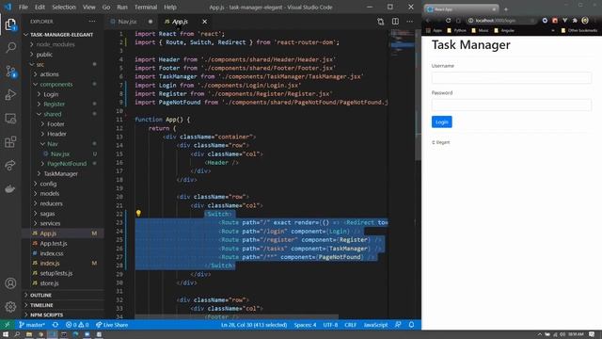602x339 pixels.
Task: Click the Ln 28, Col 30 cursor position
Action: (x=253, y=325)
